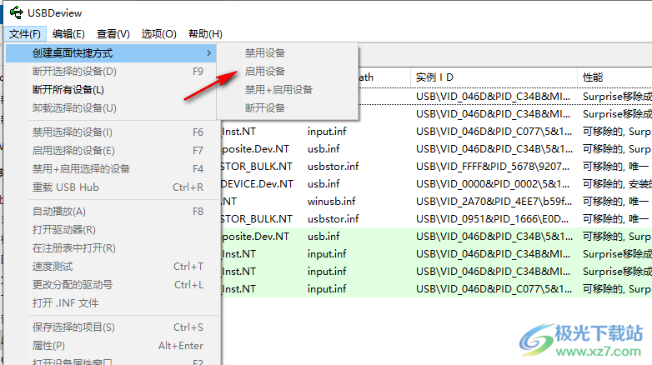Select 打开 .INF 文件 menu entry
652x365 pixels.
[x=111, y=303]
